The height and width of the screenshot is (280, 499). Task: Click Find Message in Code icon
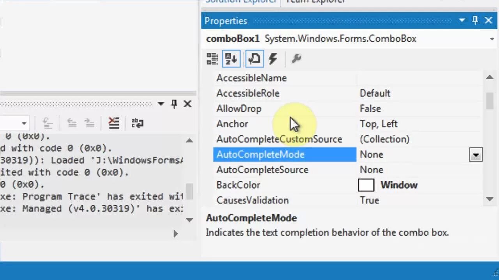click(48, 124)
